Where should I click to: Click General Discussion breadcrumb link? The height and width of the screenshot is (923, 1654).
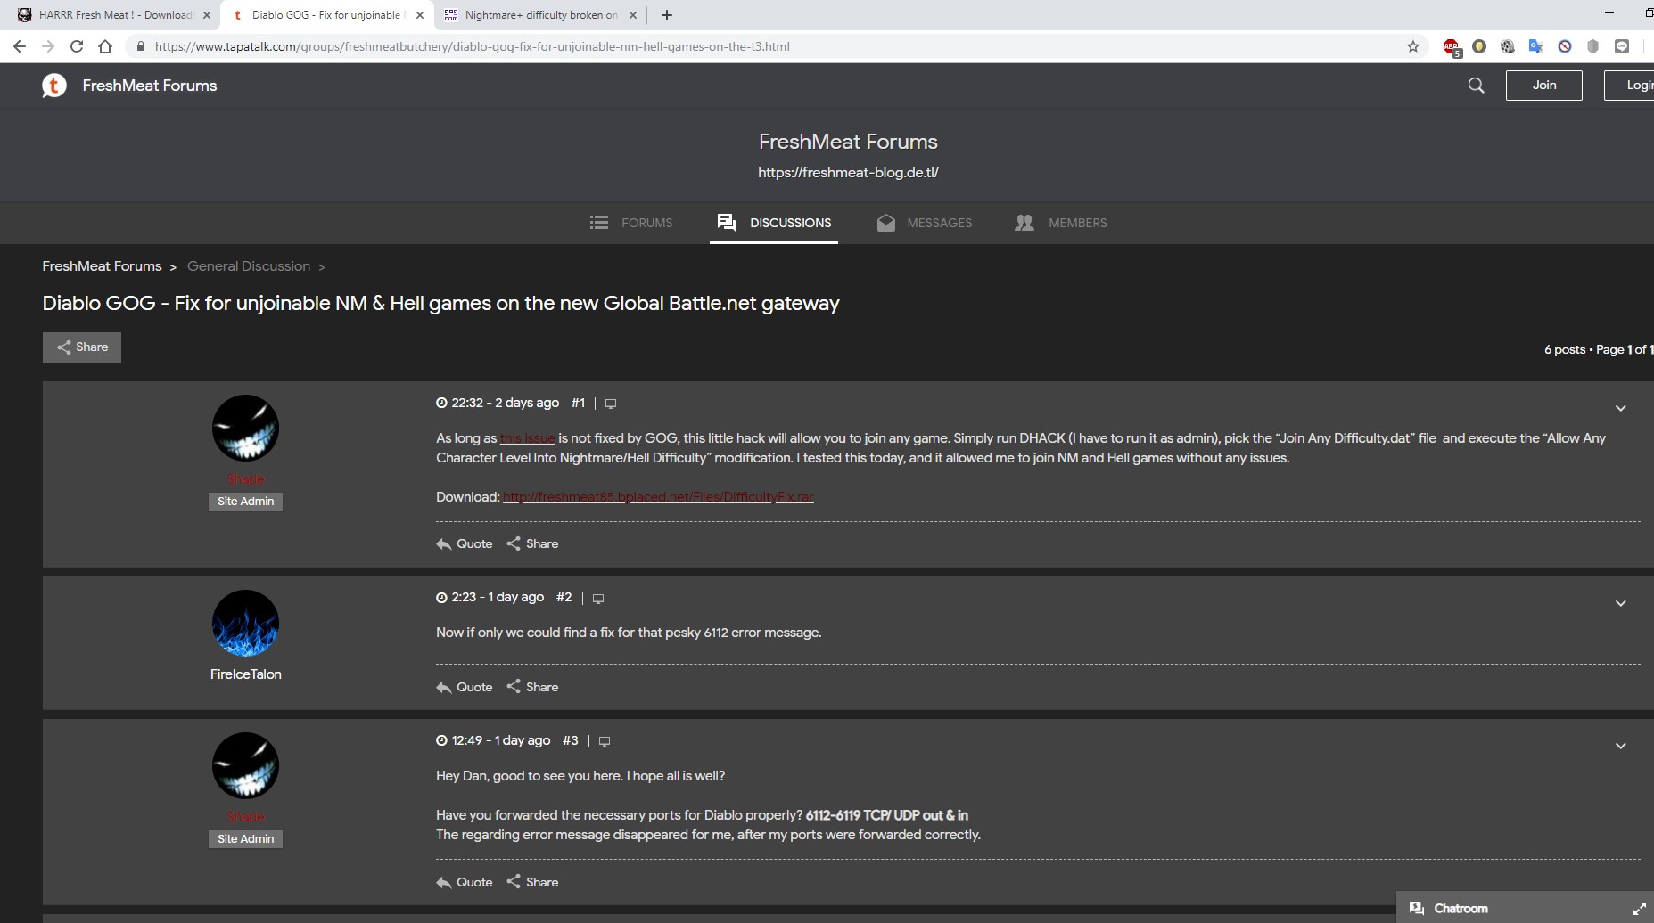249,266
